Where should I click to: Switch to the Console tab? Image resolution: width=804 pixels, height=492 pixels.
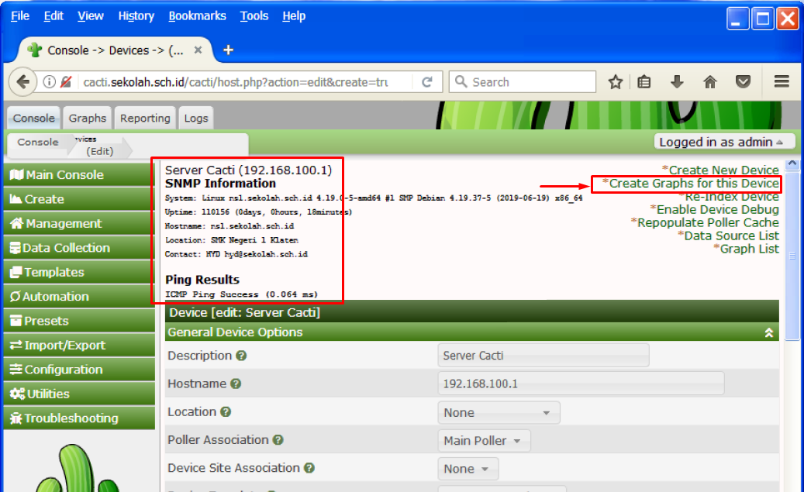(x=34, y=118)
